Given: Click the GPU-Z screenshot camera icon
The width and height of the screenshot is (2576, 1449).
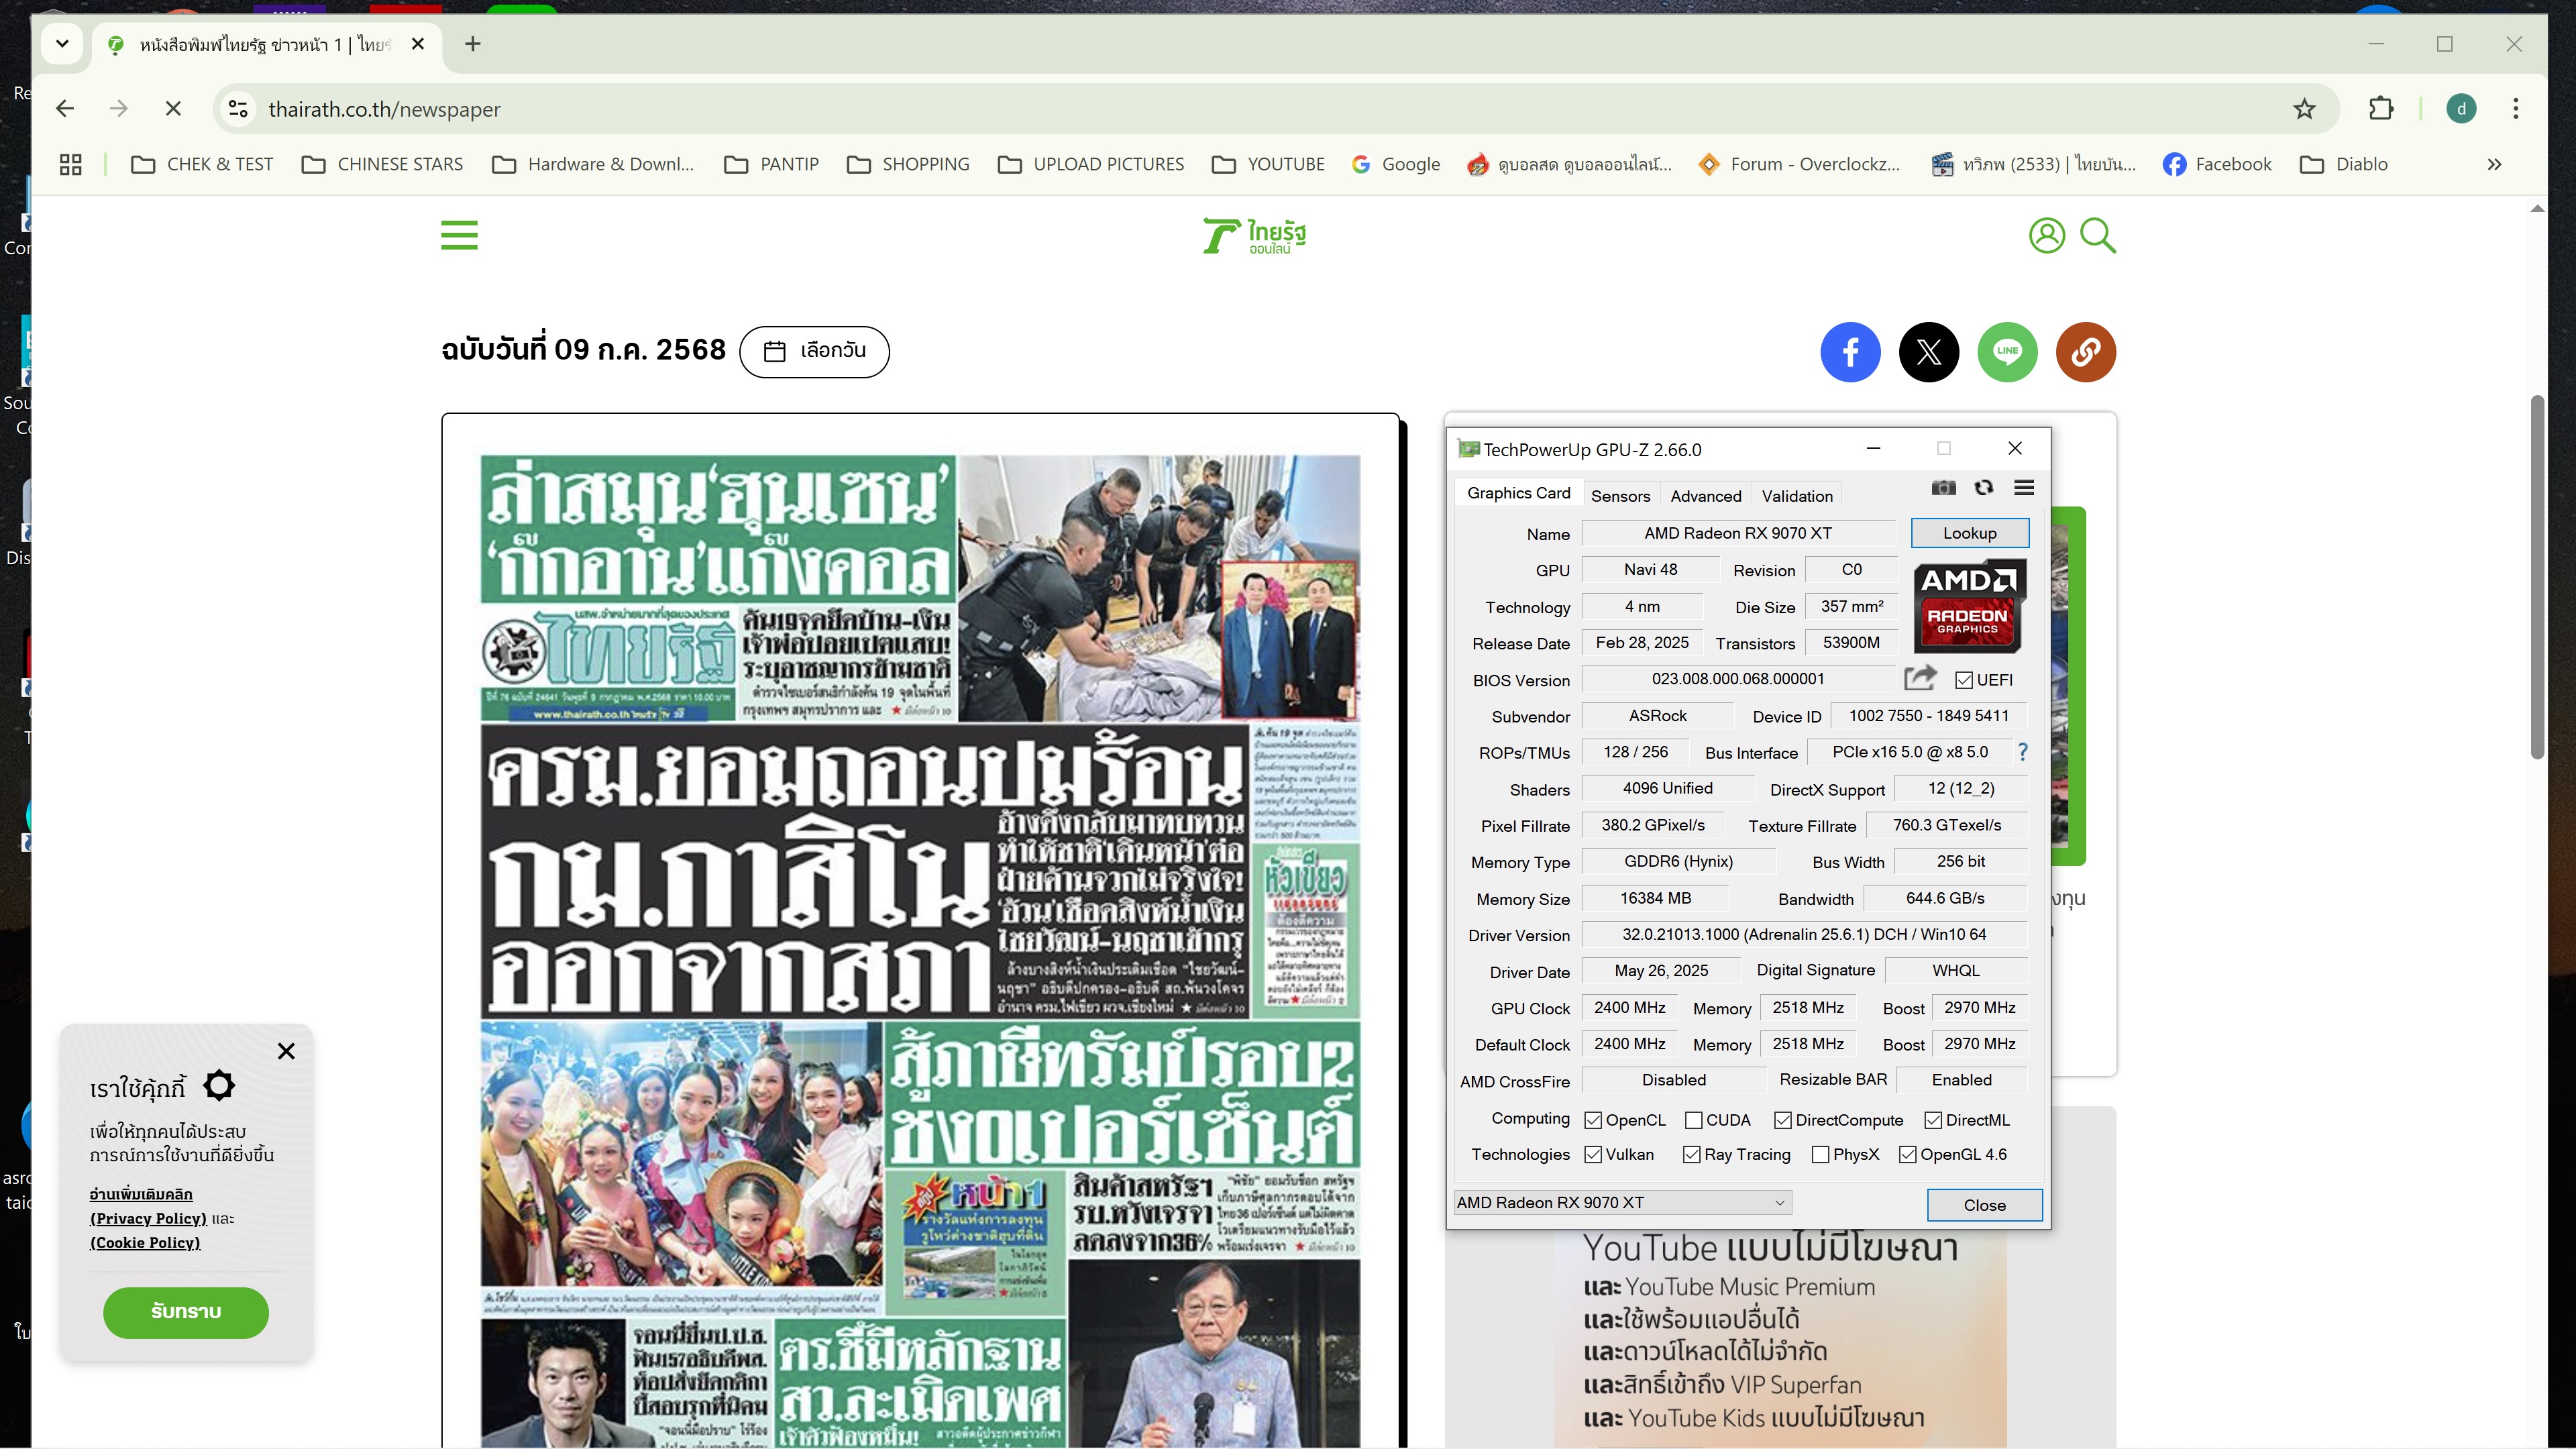Looking at the screenshot, I should [1943, 488].
